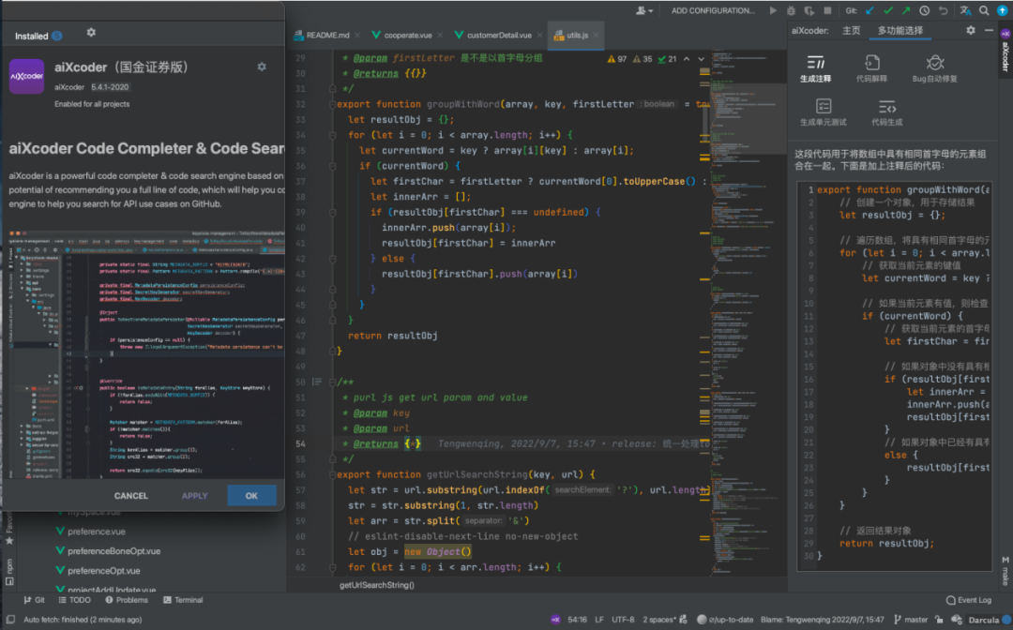
Task: Select the 代码解释 code explanation tool
Action: pyautogui.click(x=871, y=68)
